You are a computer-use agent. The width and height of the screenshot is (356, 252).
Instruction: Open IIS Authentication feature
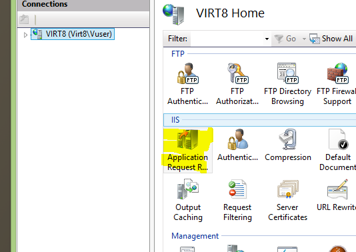(237, 145)
